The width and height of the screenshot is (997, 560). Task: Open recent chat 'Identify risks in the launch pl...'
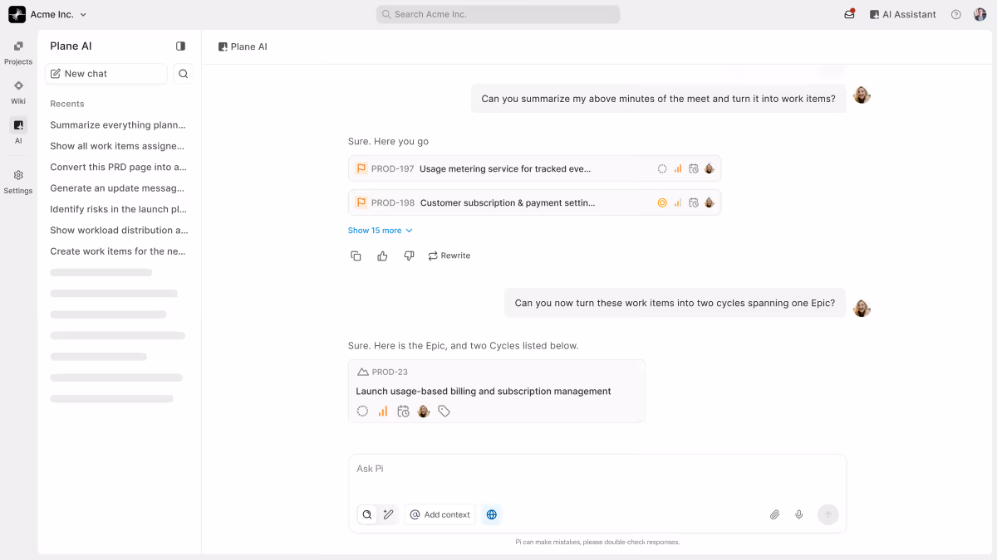pos(118,209)
